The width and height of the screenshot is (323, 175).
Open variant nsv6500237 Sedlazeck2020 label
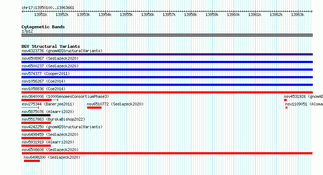point(50,66)
